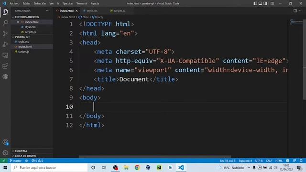This screenshot has height=172, width=306.
Task: Click body breadcrumb segment
Action: click(x=99, y=17)
